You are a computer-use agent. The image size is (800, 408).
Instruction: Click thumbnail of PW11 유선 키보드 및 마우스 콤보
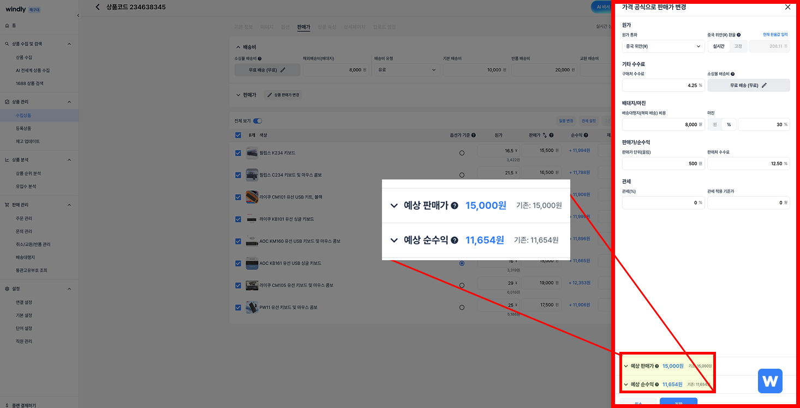(x=252, y=307)
